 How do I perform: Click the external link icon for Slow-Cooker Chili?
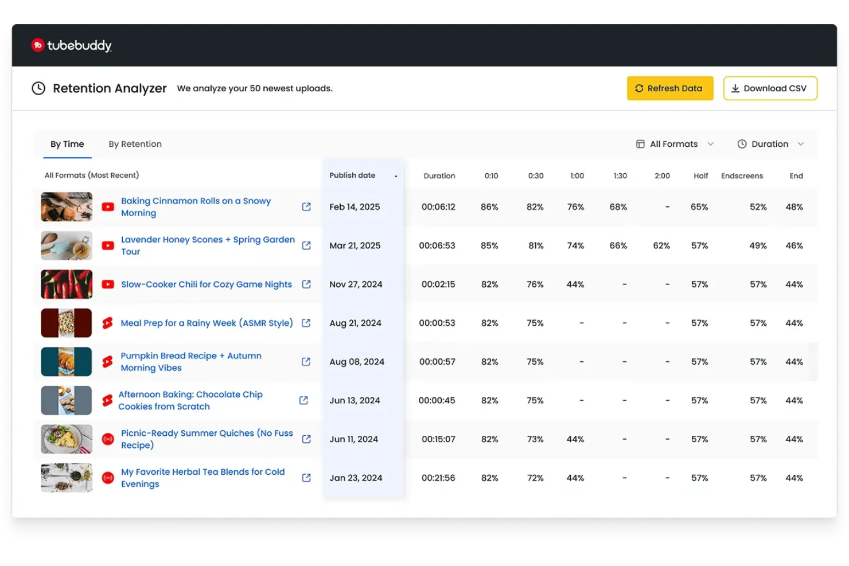[x=306, y=284]
